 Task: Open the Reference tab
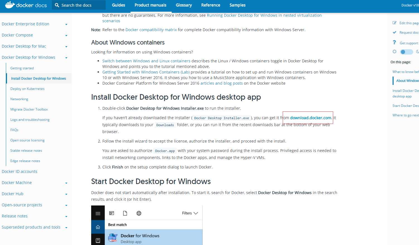pos(211,5)
